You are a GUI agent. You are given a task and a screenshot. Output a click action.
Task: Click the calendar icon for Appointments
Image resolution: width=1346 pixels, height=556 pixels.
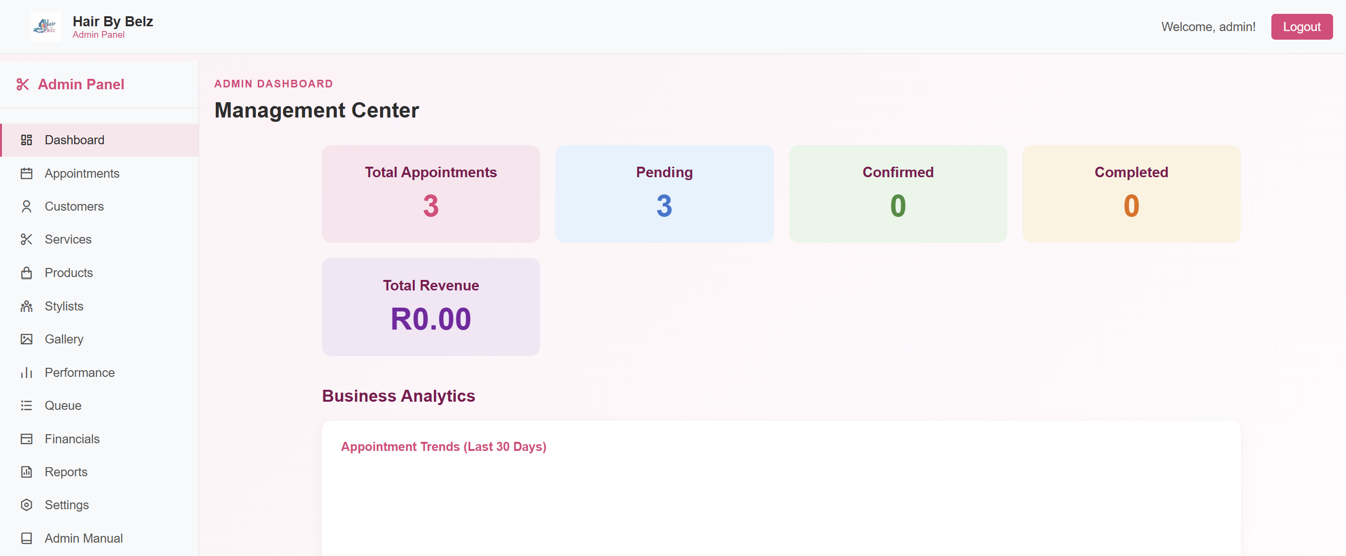pyautogui.click(x=27, y=173)
